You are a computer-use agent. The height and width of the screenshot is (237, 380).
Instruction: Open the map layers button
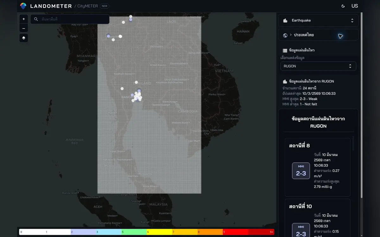coord(24,38)
